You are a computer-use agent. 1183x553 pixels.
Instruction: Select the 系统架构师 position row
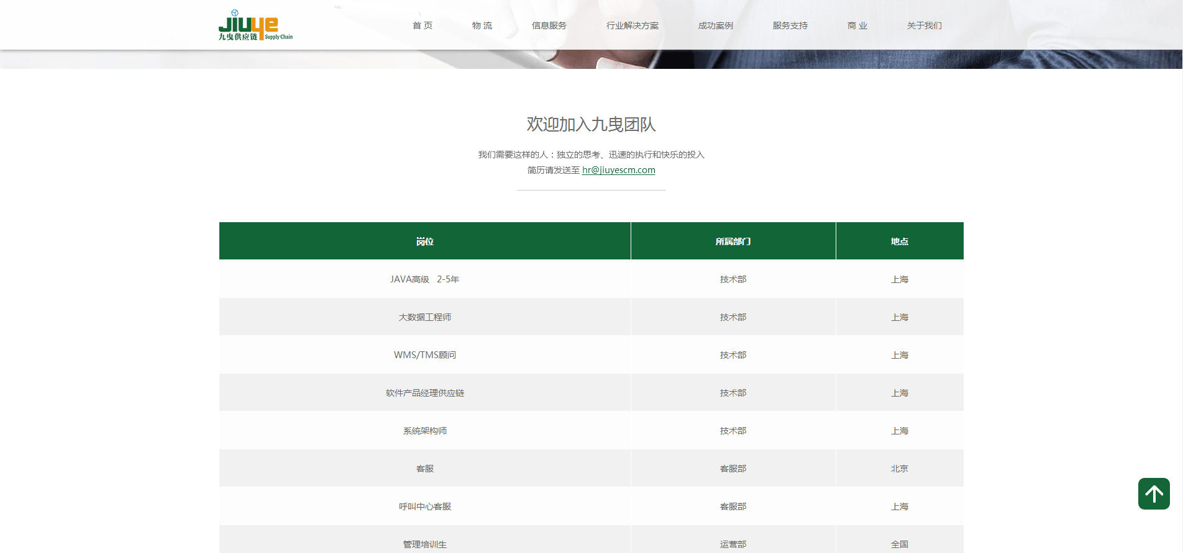click(x=425, y=431)
